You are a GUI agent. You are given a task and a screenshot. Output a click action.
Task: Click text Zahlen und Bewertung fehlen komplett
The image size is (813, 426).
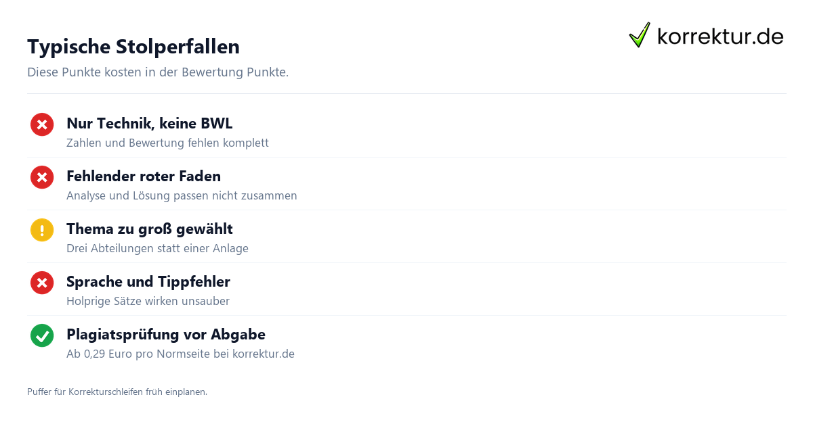click(167, 143)
